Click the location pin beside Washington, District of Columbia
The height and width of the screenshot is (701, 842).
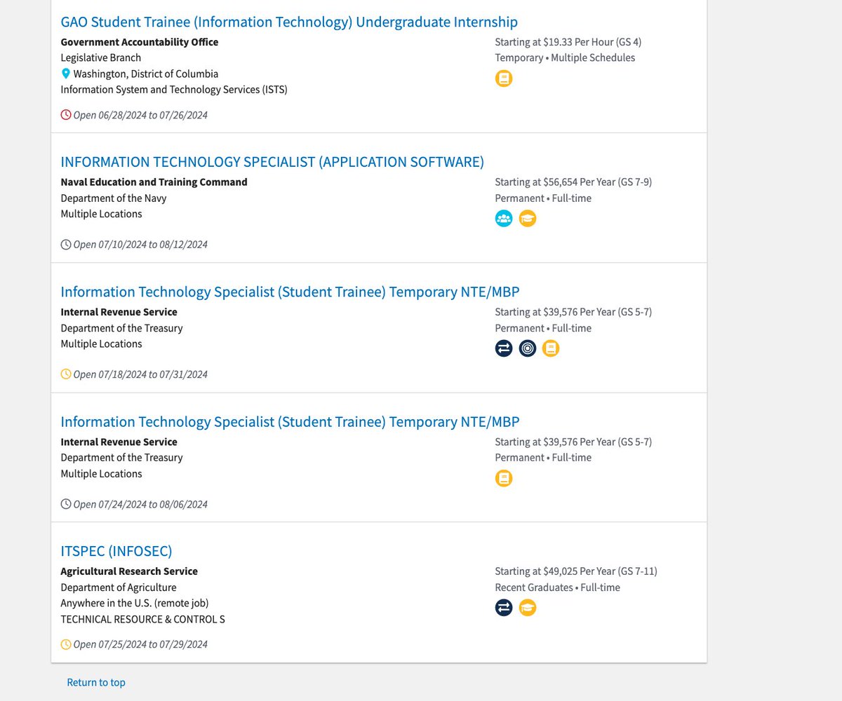(66, 74)
